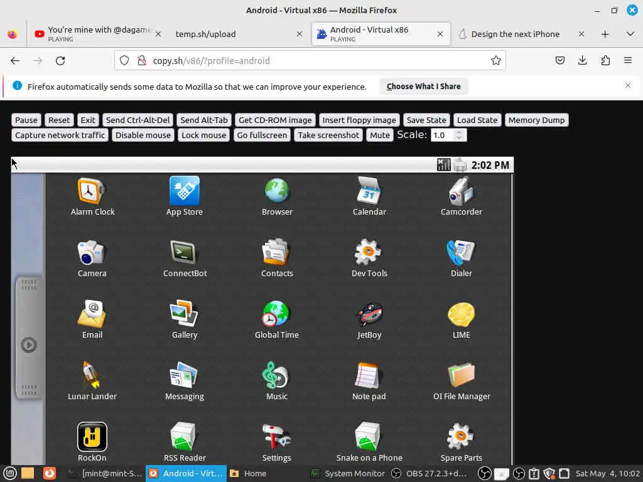This screenshot has height=482, width=643.
Task: Open the Android Browser app
Action: (277, 196)
